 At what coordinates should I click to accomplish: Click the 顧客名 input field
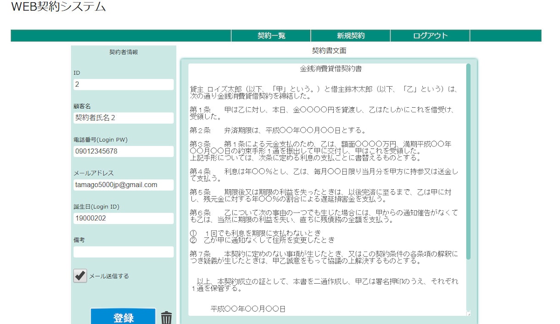tap(123, 118)
